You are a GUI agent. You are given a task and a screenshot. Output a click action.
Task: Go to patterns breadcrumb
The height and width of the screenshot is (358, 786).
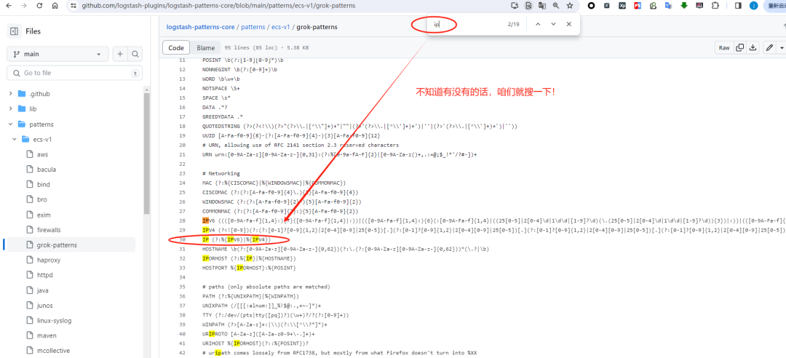pyautogui.click(x=252, y=27)
